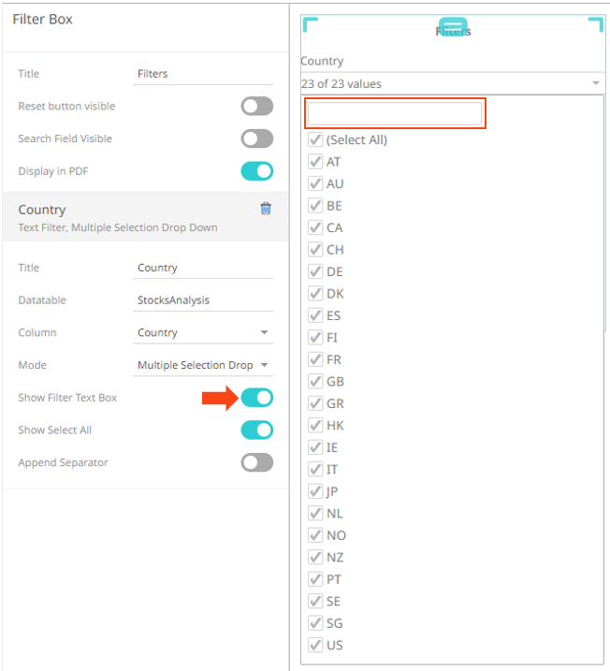This screenshot has width=610, height=671.
Task: Uncheck the US country checkbox
Action: tap(315, 645)
